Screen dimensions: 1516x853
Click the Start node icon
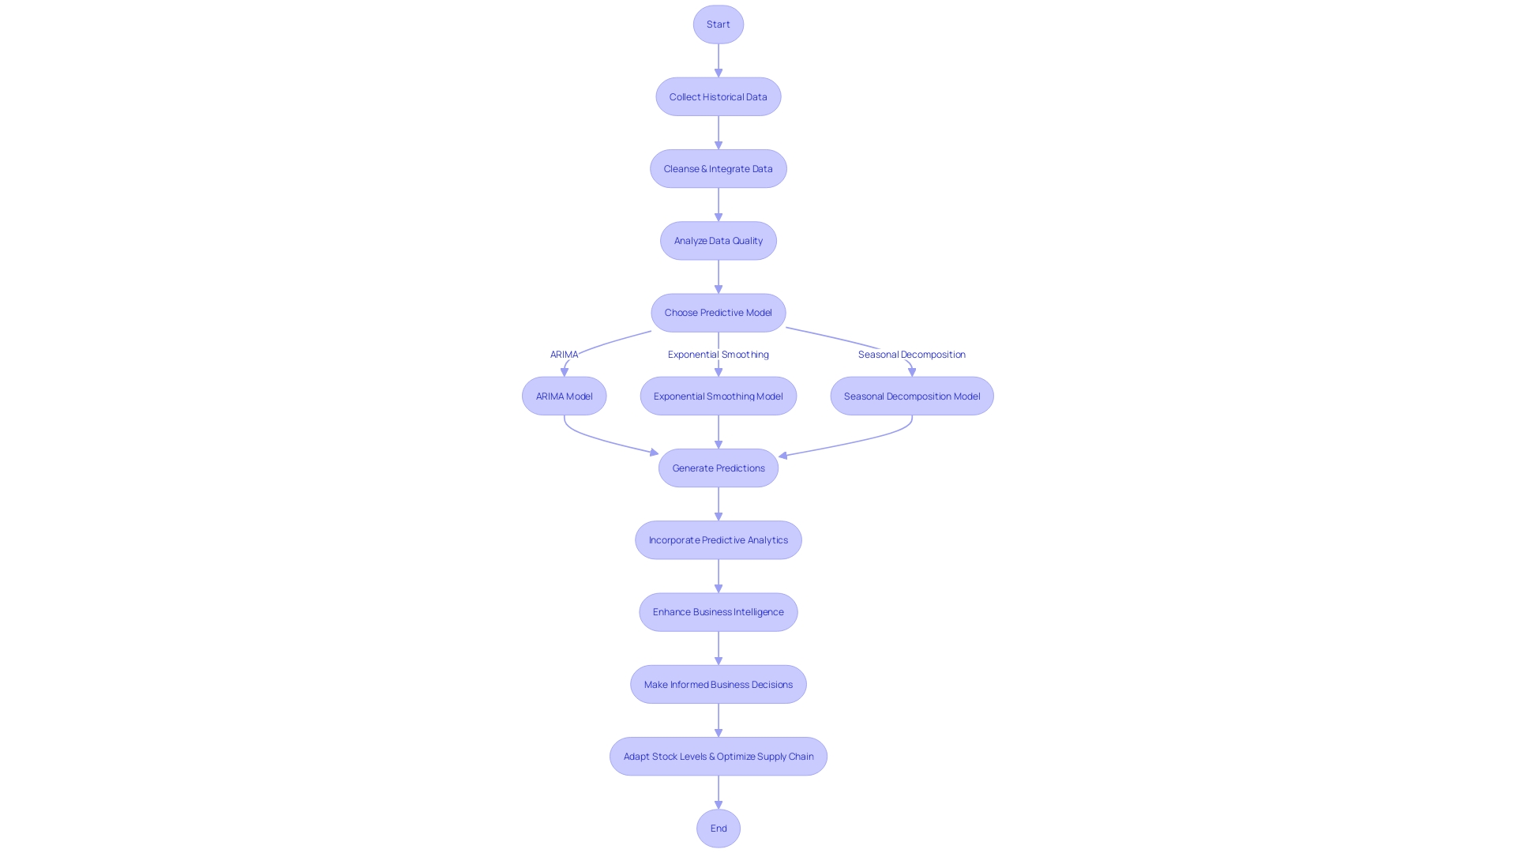pos(719,24)
